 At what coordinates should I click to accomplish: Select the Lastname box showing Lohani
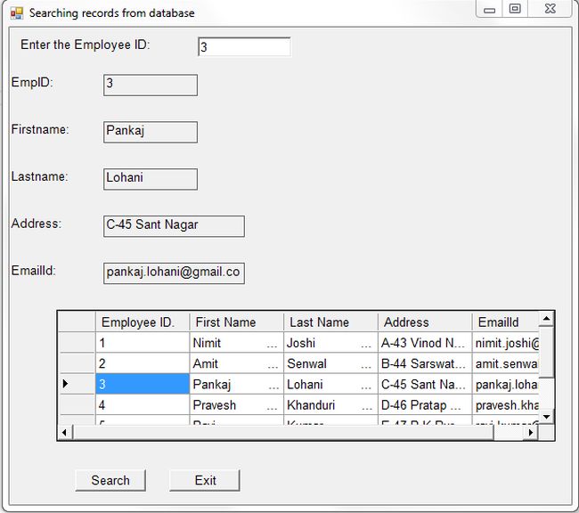click(x=151, y=179)
